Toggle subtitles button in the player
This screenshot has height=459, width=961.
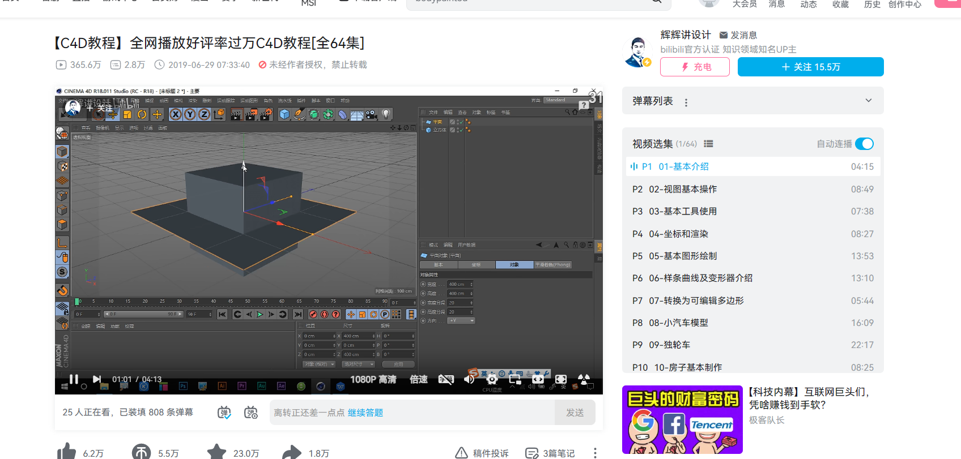tap(446, 379)
